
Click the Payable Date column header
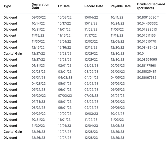pos(121,6)
